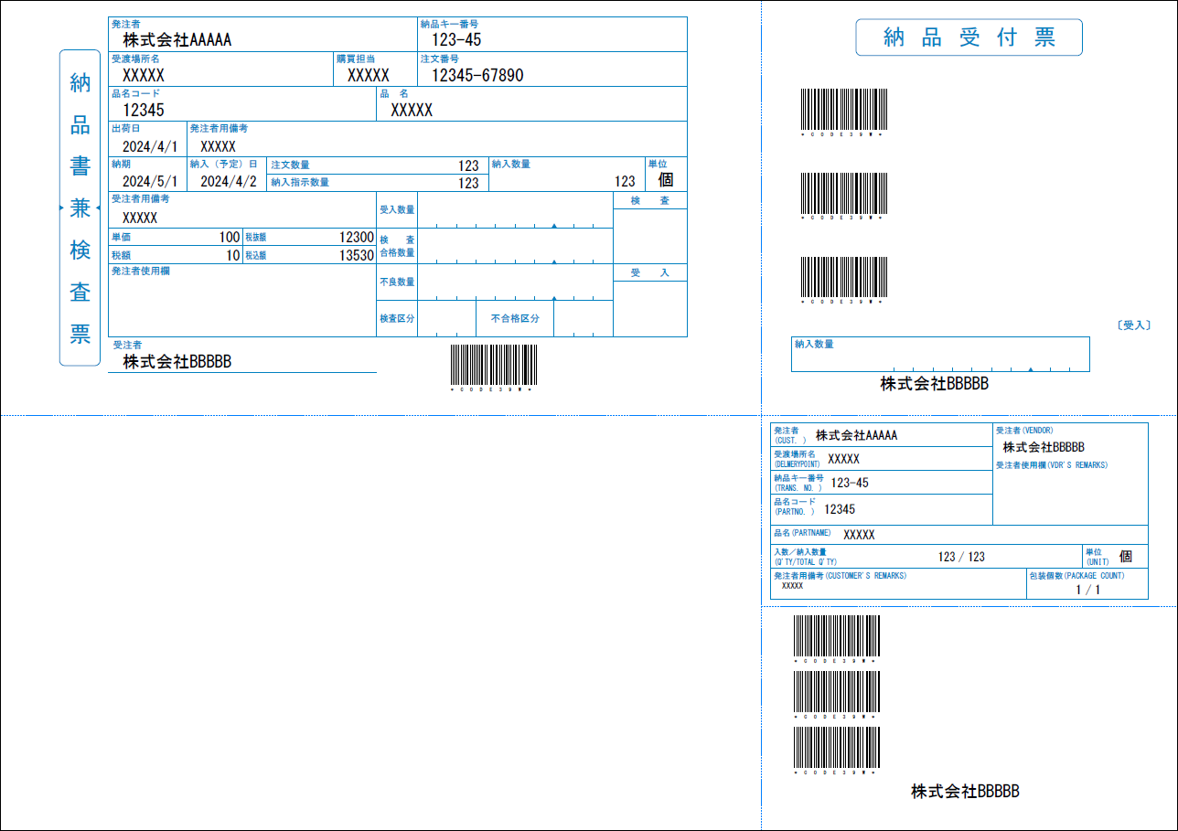Click the vertical 納品書兼検査票 title label
This screenshot has width=1178, height=831.
point(80,208)
